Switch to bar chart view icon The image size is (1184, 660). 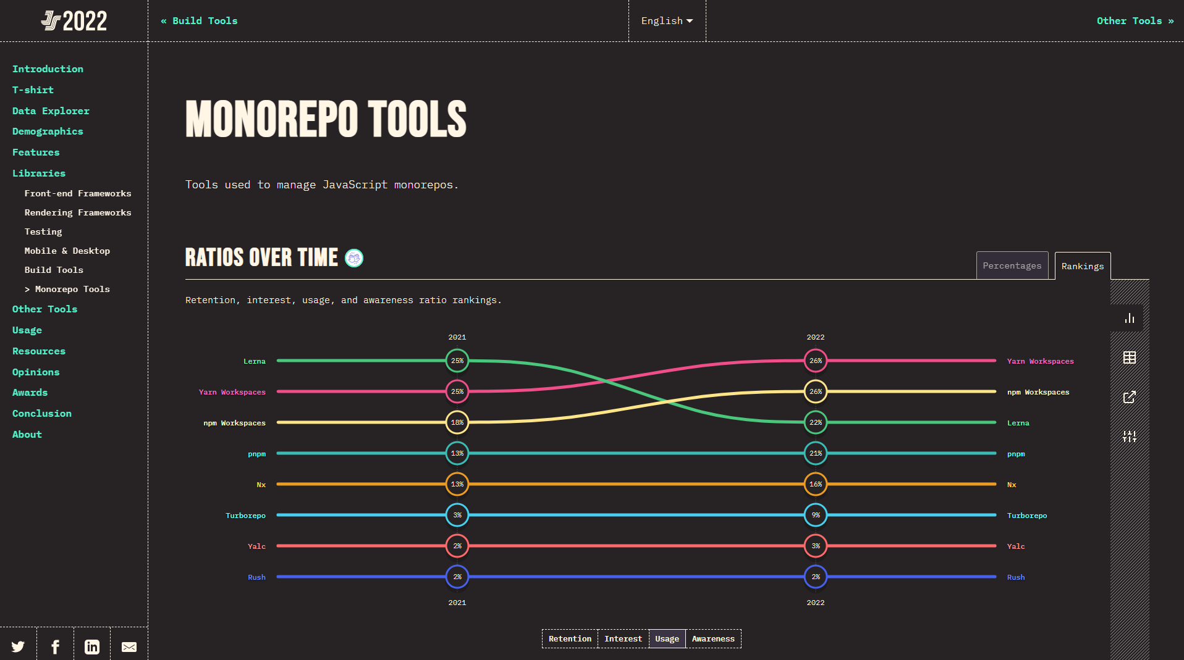(1130, 319)
